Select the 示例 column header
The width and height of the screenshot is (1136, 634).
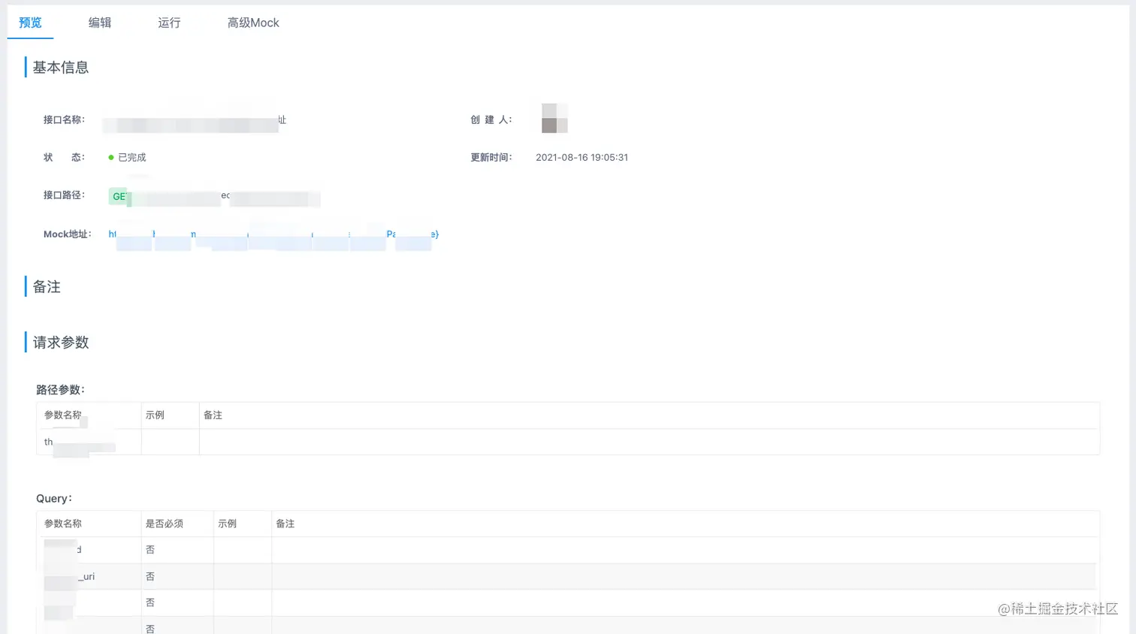(x=227, y=524)
